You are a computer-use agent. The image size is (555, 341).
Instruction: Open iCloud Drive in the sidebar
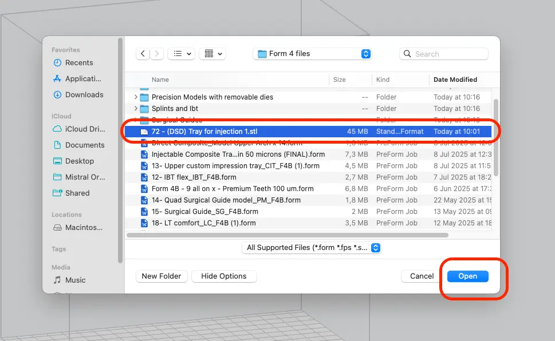pos(85,129)
